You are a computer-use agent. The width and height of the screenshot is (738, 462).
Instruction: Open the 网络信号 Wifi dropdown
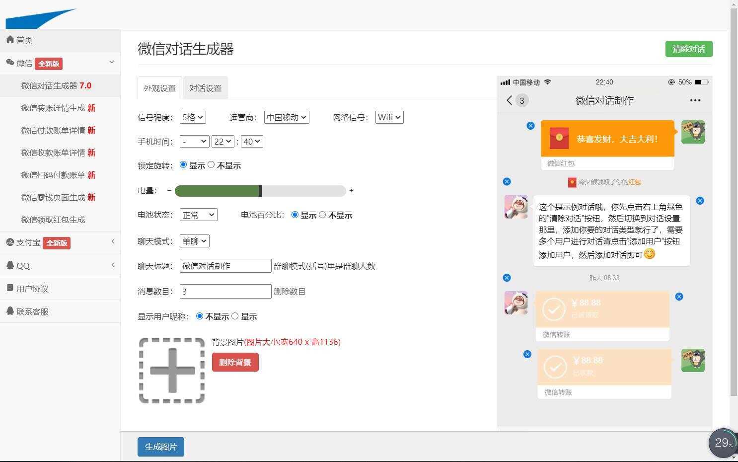tap(389, 117)
